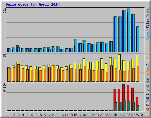Select weekend day 19 label
The height and width of the screenshot is (118, 151).
tap(88, 115)
